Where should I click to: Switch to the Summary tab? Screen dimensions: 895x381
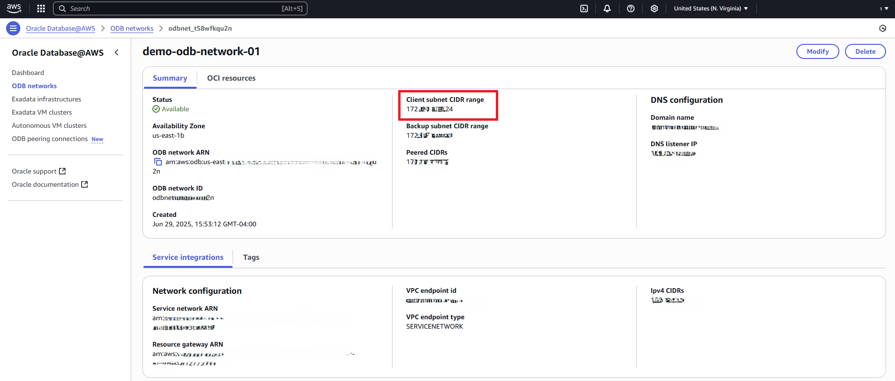coord(170,78)
